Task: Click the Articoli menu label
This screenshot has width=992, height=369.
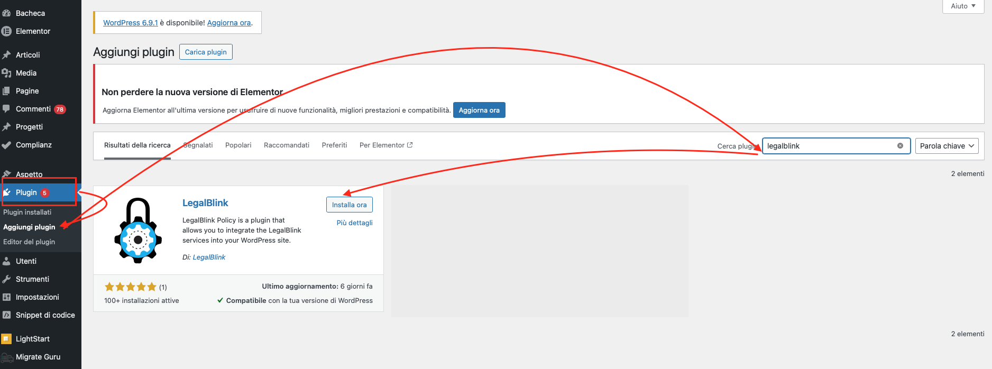Action: (28, 55)
